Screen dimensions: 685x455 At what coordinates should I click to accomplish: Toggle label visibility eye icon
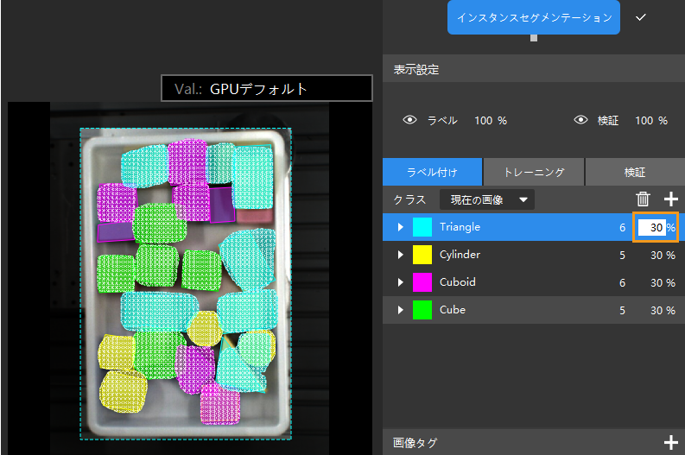410,120
